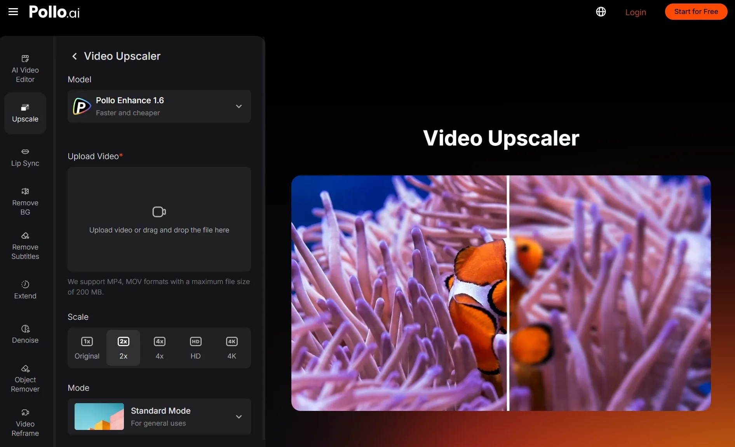Screen dimensions: 735x447
Task: Click the clownfish comparison preview image
Action: [501, 293]
